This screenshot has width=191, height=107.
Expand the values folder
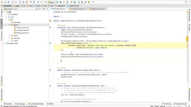pos(9,41)
